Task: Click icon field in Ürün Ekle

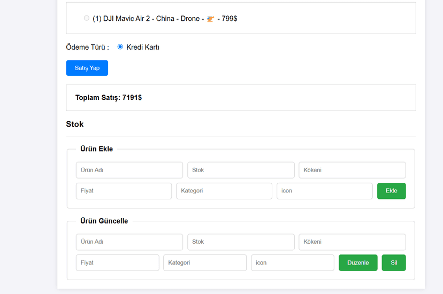Action: point(324,191)
